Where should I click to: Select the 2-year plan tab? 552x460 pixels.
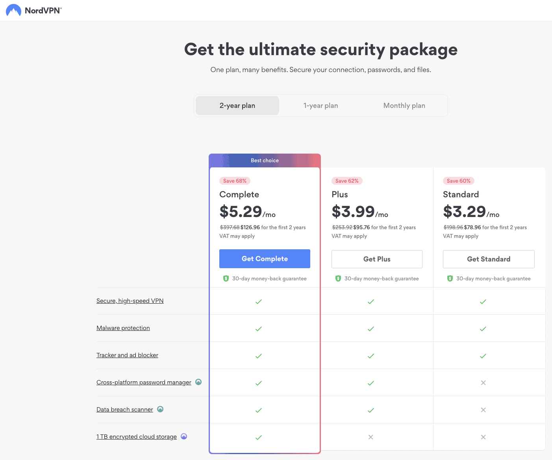coord(237,106)
